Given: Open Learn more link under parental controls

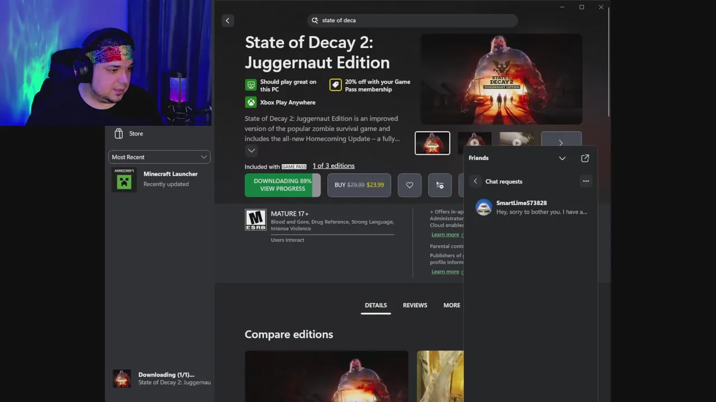Looking at the screenshot, I should 445,271.
